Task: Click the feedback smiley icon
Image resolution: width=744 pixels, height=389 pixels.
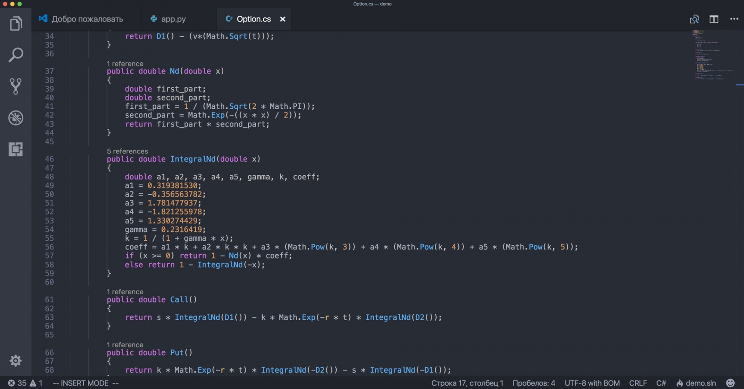Action: pos(731,383)
